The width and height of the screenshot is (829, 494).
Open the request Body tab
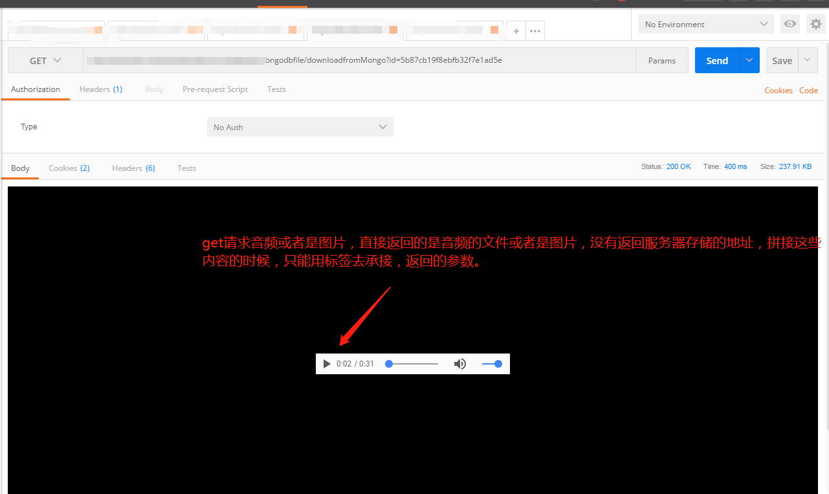(x=154, y=89)
